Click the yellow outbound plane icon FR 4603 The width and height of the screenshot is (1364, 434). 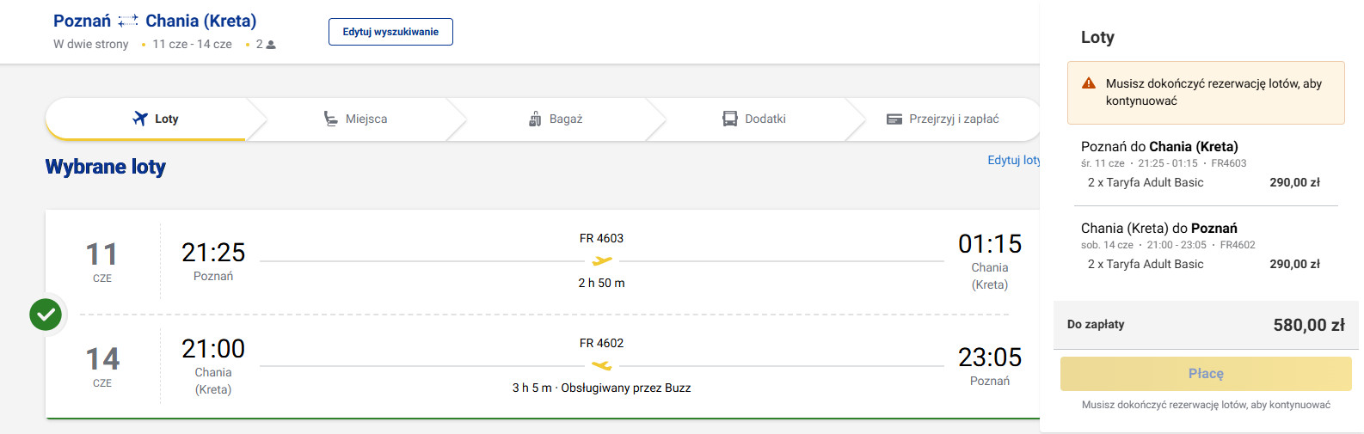(602, 260)
